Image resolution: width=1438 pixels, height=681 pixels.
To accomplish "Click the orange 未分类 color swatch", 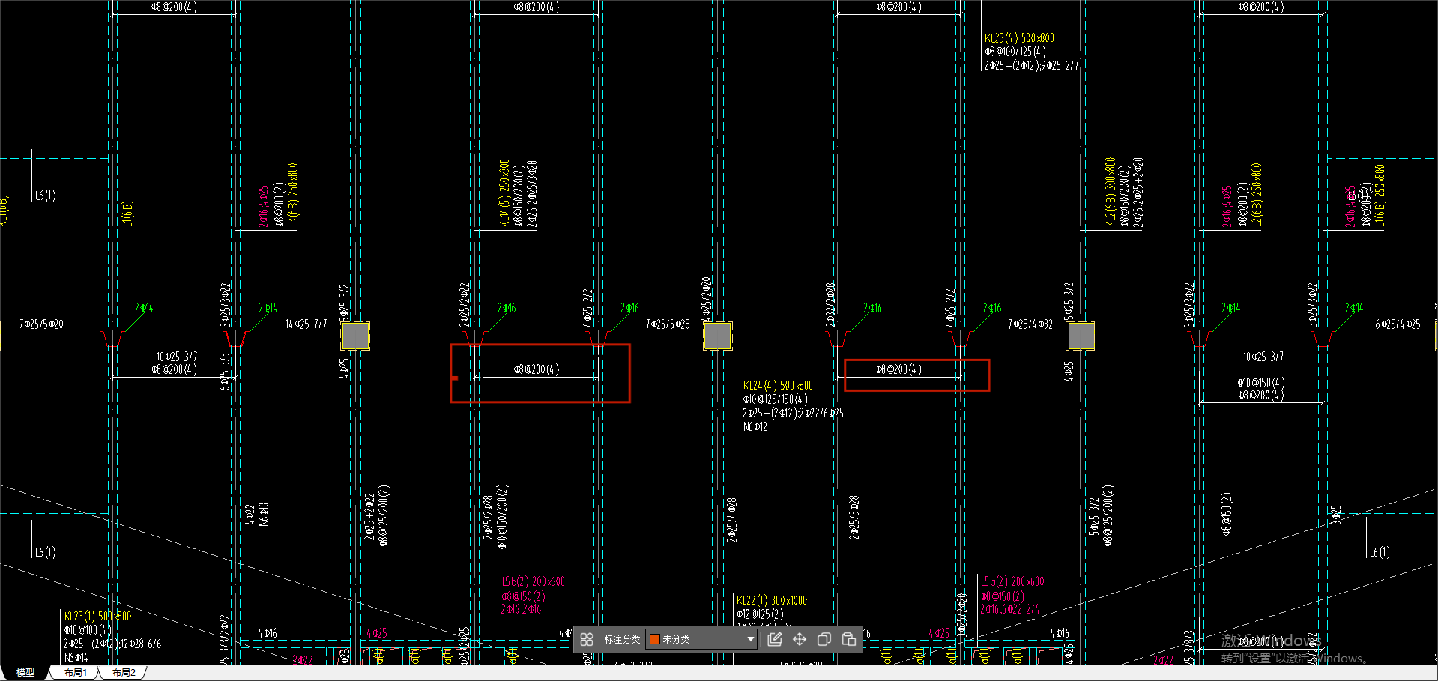I will click(654, 639).
